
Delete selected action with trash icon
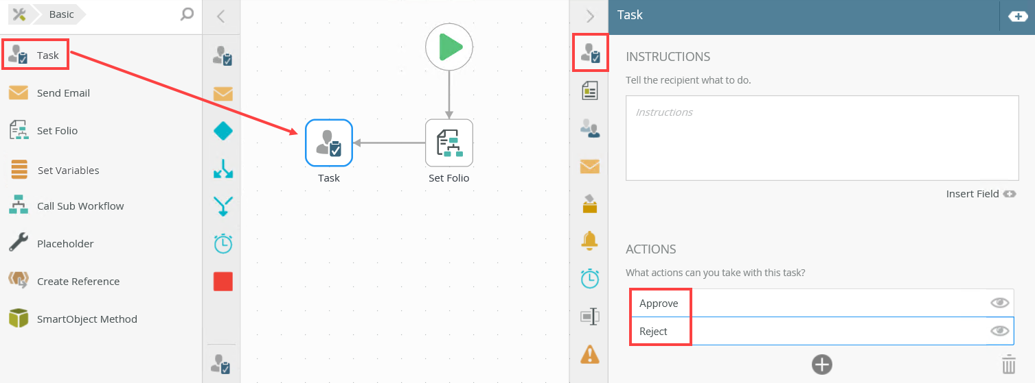pyautogui.click(x=1008, y=364)
